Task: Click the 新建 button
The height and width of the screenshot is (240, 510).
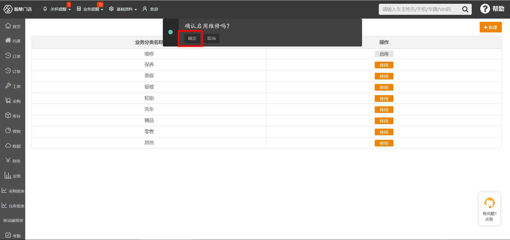Action: pos(491,27)
